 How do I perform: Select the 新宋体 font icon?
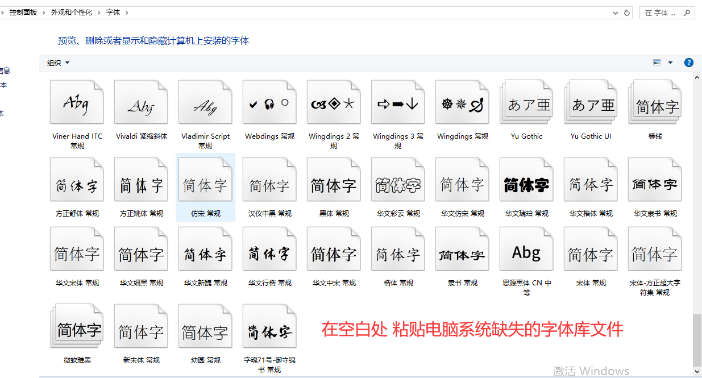click(x=142, y=326)
